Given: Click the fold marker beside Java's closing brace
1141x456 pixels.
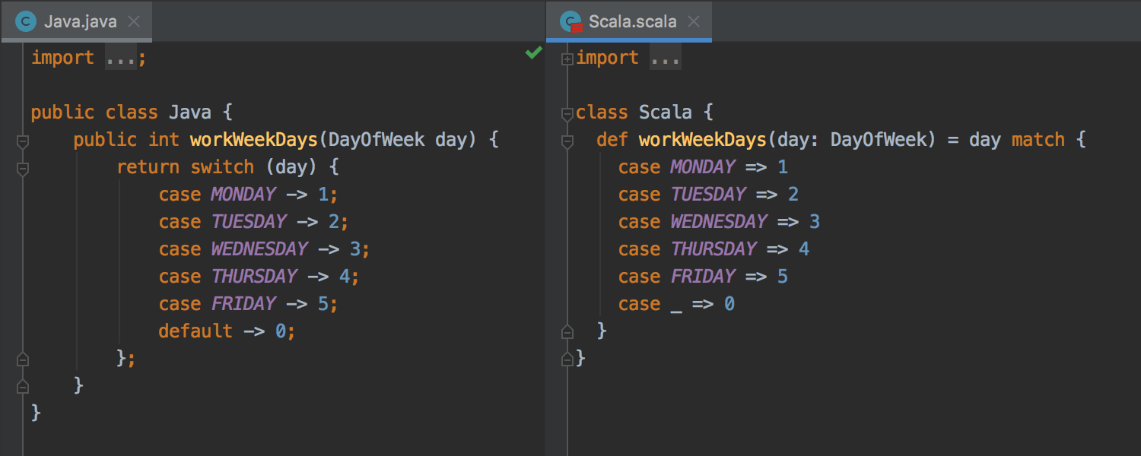Looking at the screenshot, I should pyautogui.click(x=22, y=385).
